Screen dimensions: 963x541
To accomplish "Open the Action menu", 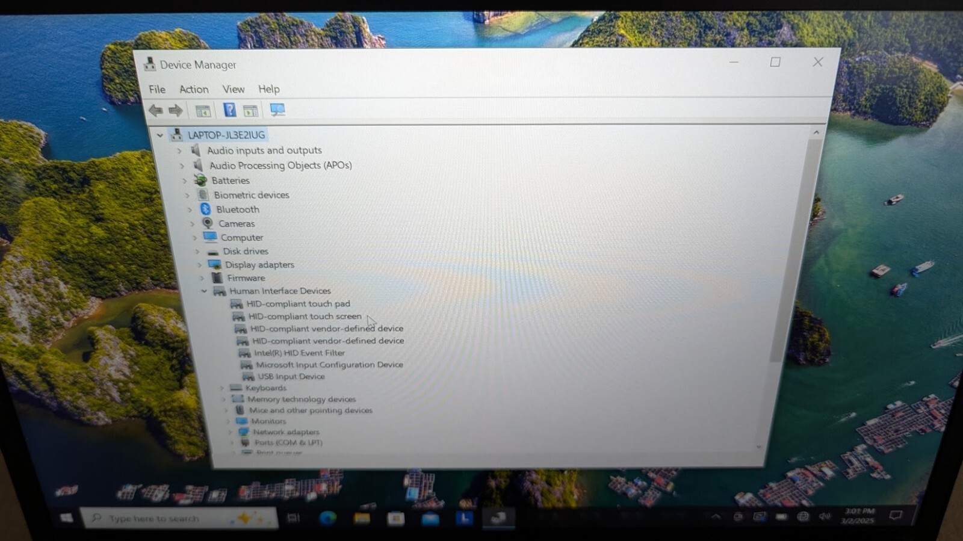I will pos(194,89).
